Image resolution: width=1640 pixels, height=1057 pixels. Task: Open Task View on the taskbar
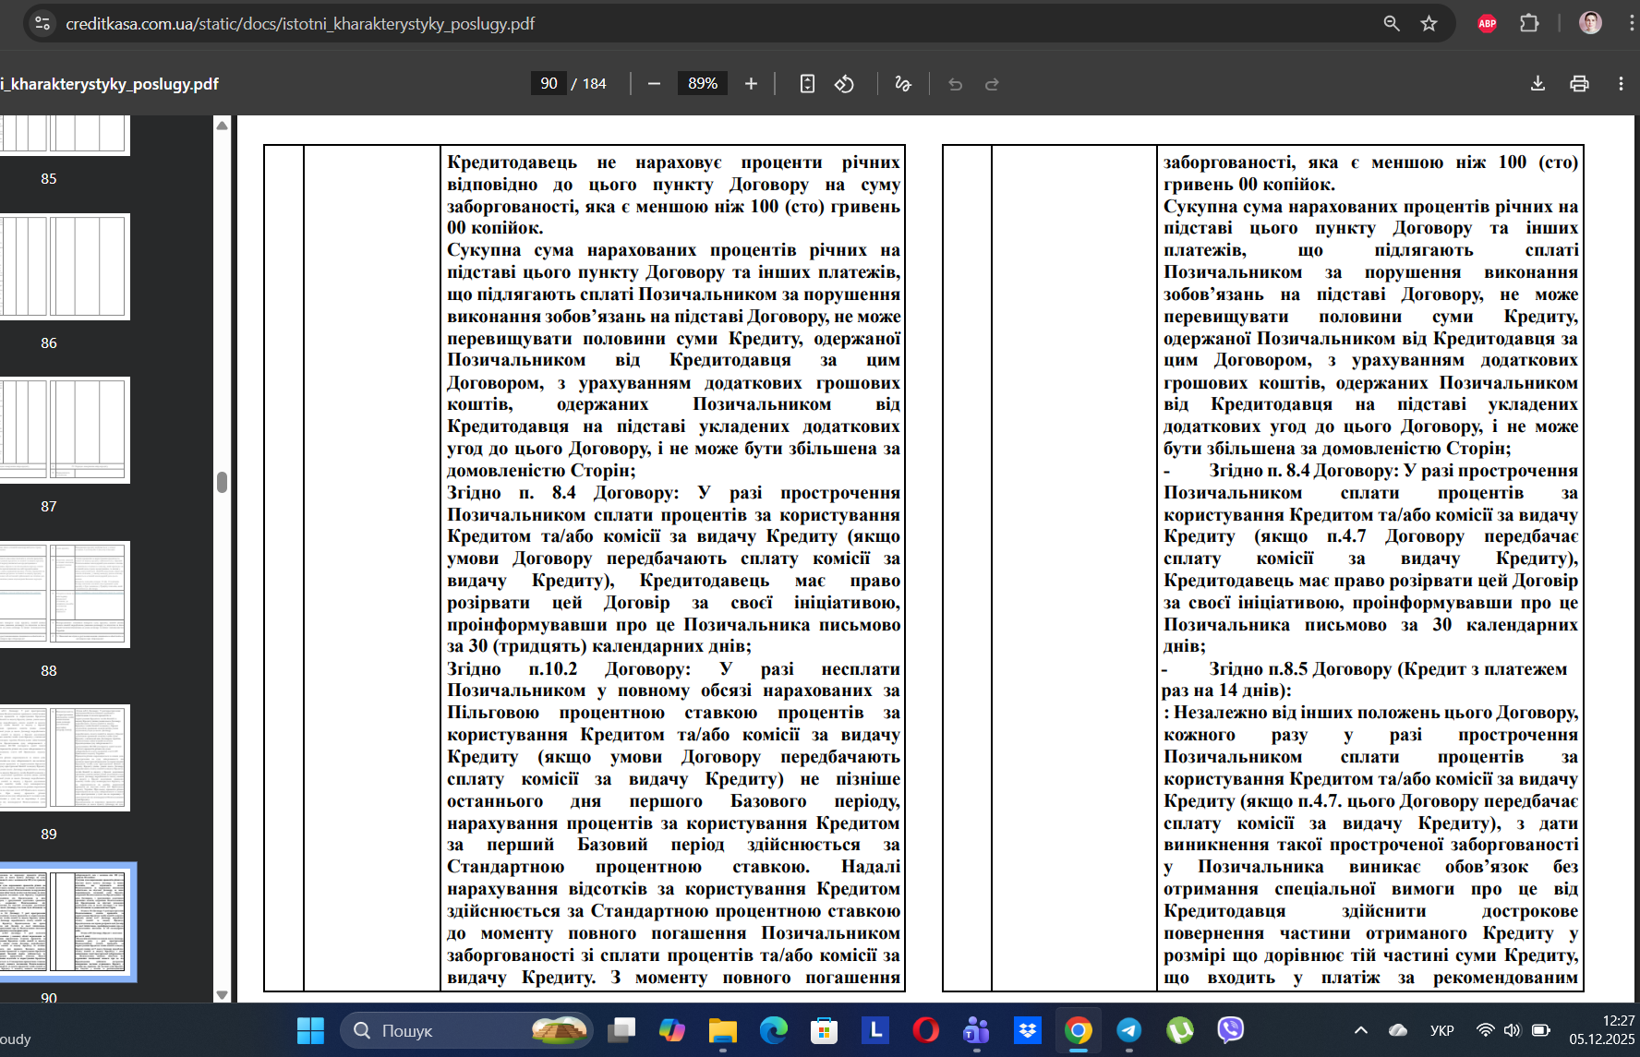click(621, 1030)
